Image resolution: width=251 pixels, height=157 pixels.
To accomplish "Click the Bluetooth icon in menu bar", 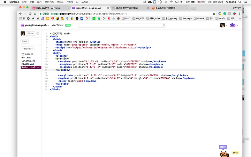I will point(166,2).
